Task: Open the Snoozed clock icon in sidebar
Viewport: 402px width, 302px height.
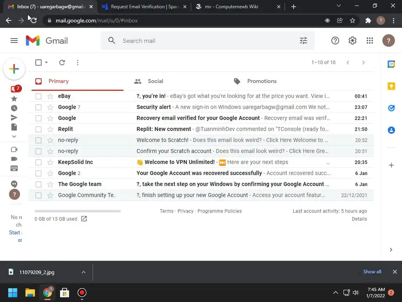Action: 14,108
